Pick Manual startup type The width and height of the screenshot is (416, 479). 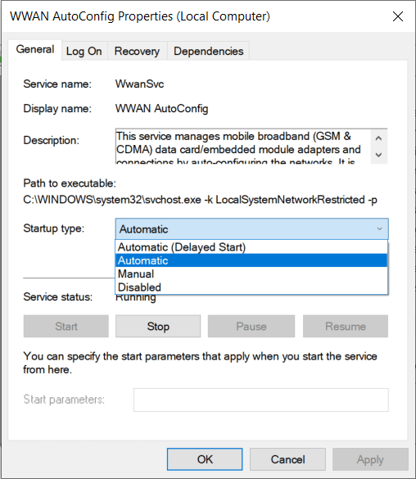click(x=251, y=273)
